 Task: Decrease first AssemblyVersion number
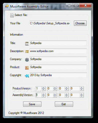click(x=43, y=96)
